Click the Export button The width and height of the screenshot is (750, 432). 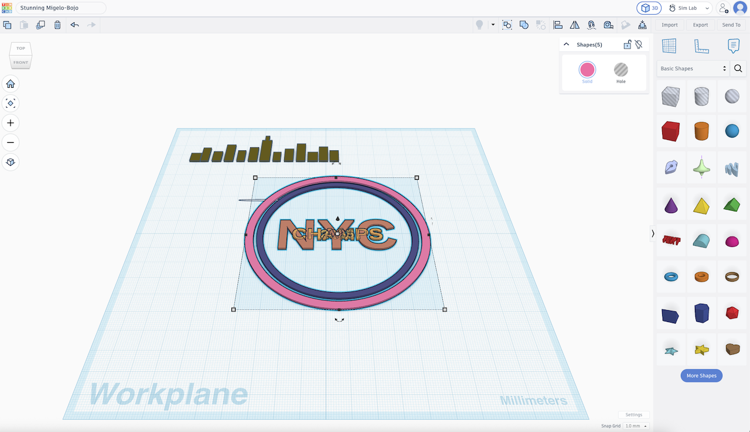pyautogui.click(x=700, y=25)
